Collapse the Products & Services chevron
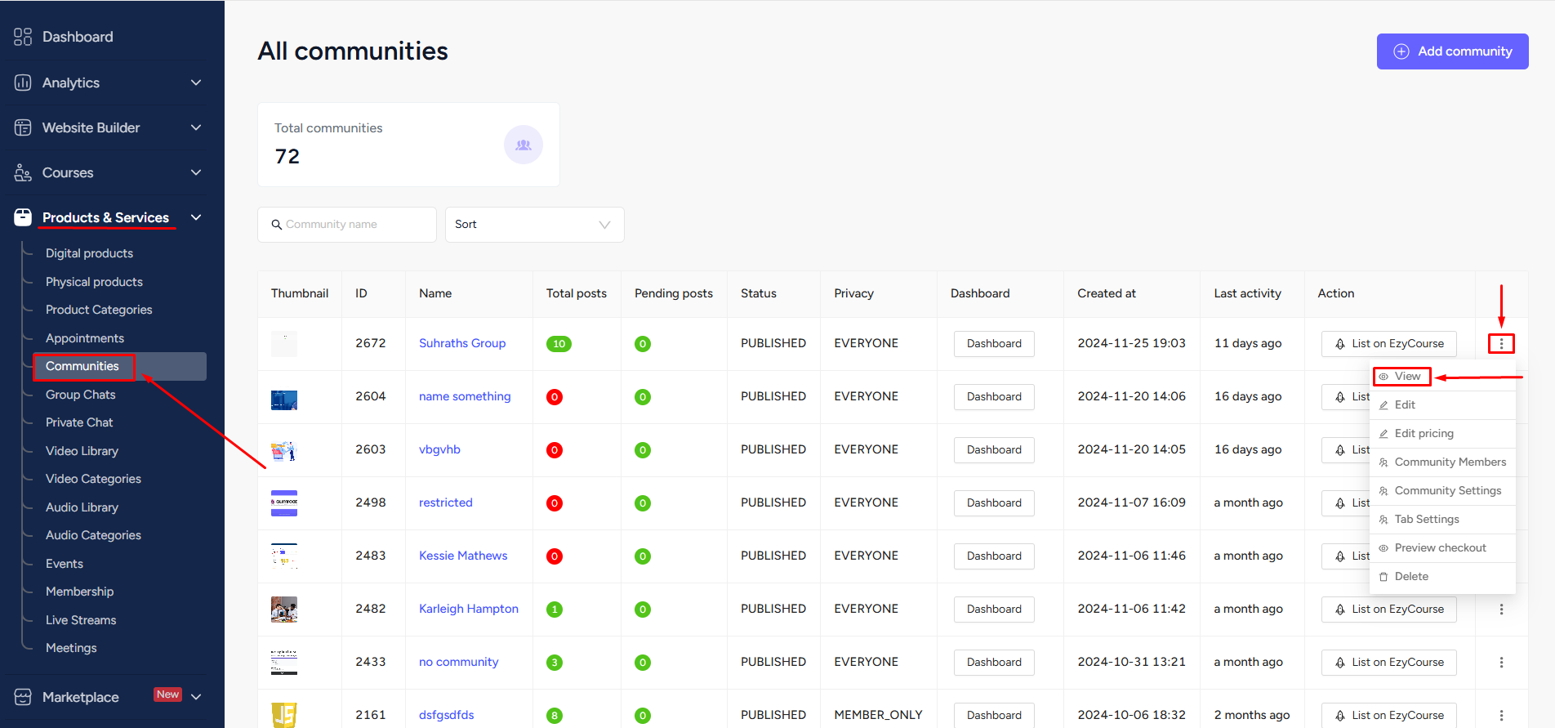This screenshot has width=1555, height=728. pyautogui.click(x=196, y=217)
